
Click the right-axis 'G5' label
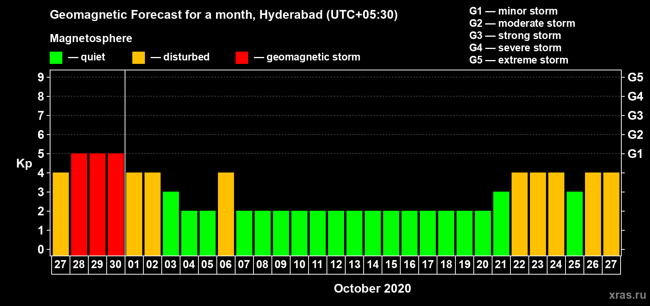click(635, 77)
